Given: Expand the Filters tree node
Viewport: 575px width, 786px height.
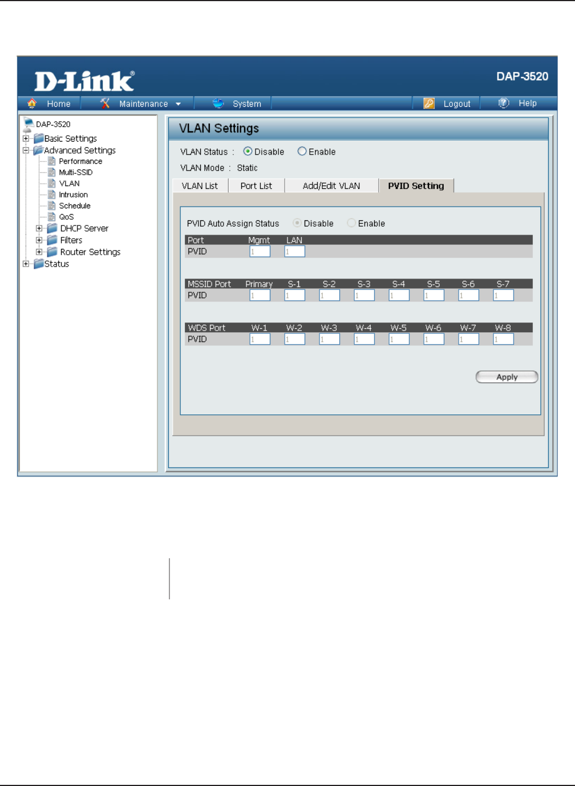Looking at the screenshot, I should tap(39, 240).
